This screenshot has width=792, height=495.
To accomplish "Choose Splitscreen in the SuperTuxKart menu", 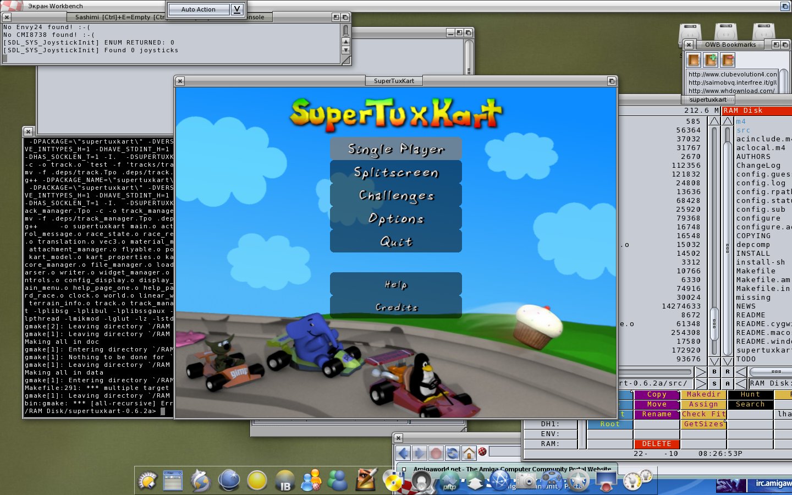I will (396, 172).
